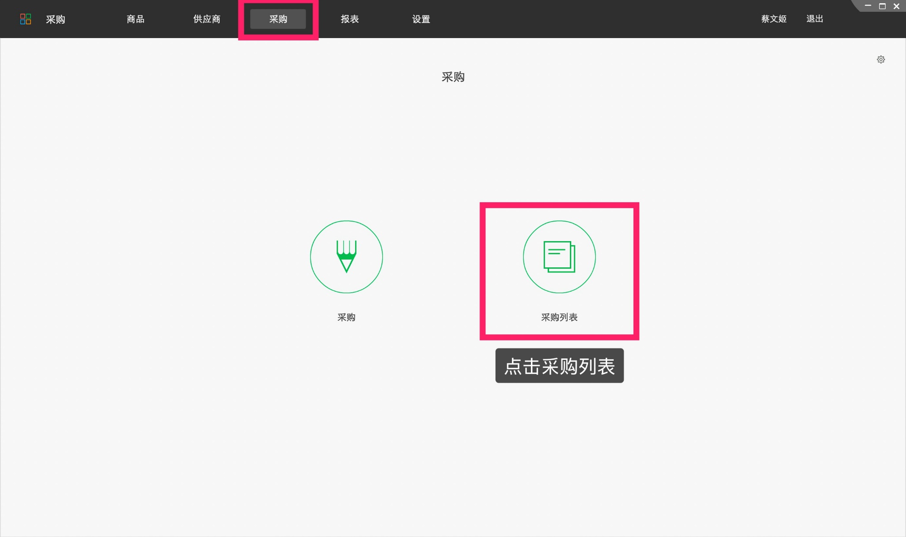Select the highlighted 采购 navigation tab
This screenshot has width=906, height=537.
point(278,19)
